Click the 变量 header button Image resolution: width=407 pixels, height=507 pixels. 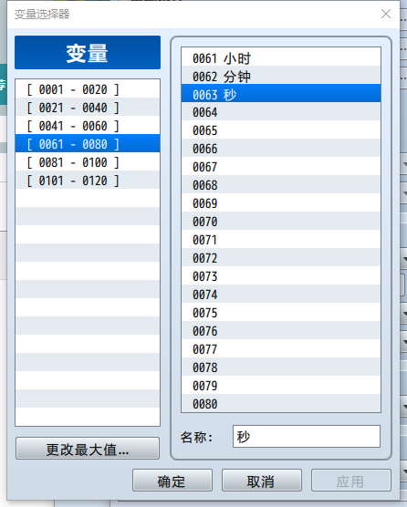click(x=88, y=52)
